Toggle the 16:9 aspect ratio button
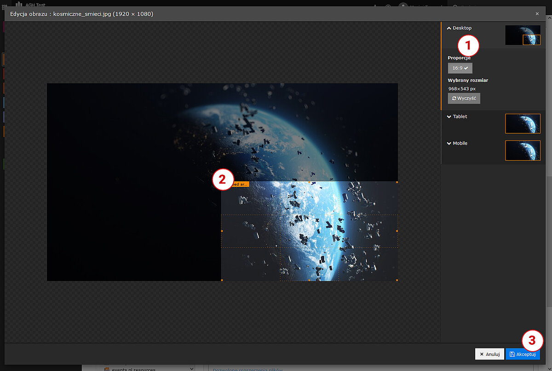 [460, 68]
